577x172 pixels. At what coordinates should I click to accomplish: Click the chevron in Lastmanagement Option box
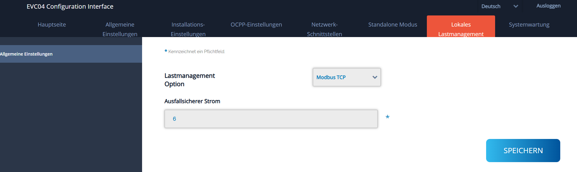375,77
